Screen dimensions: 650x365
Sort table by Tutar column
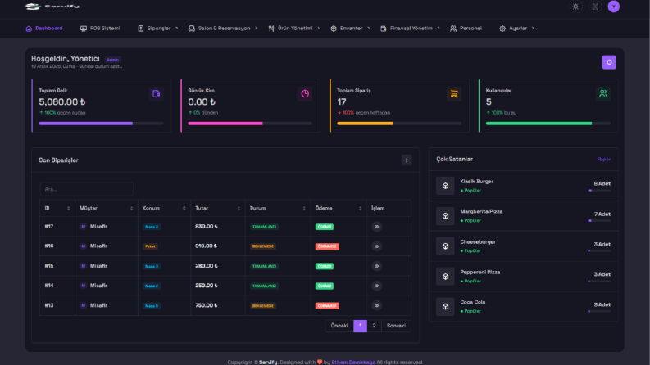click(218, 208)
